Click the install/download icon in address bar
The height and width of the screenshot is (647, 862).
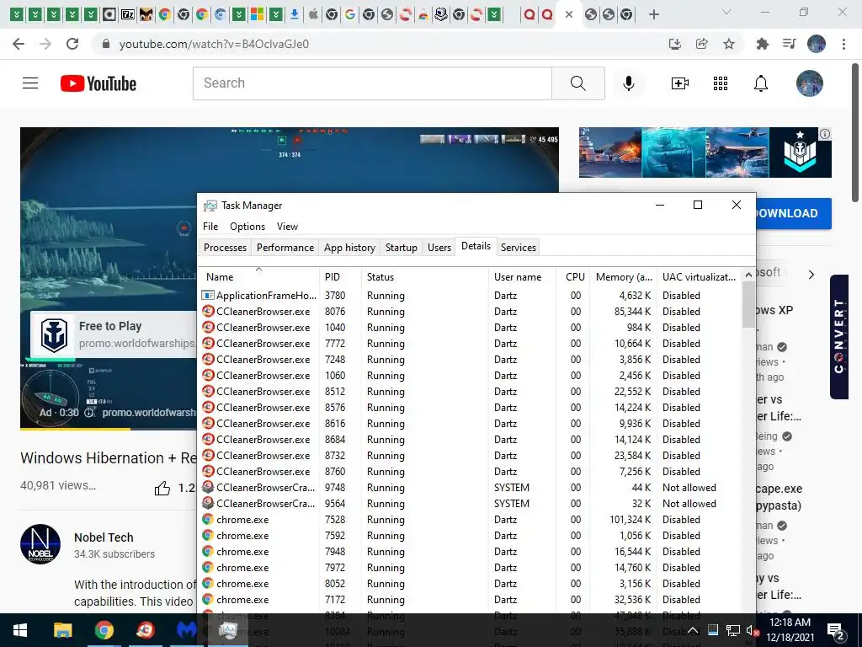coord(675,44)
